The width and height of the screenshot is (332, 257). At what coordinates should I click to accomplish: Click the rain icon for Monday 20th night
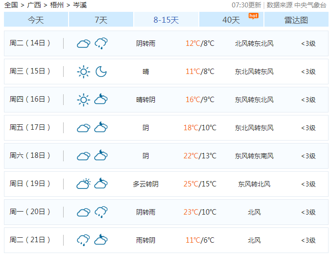[x=101, y=212]
